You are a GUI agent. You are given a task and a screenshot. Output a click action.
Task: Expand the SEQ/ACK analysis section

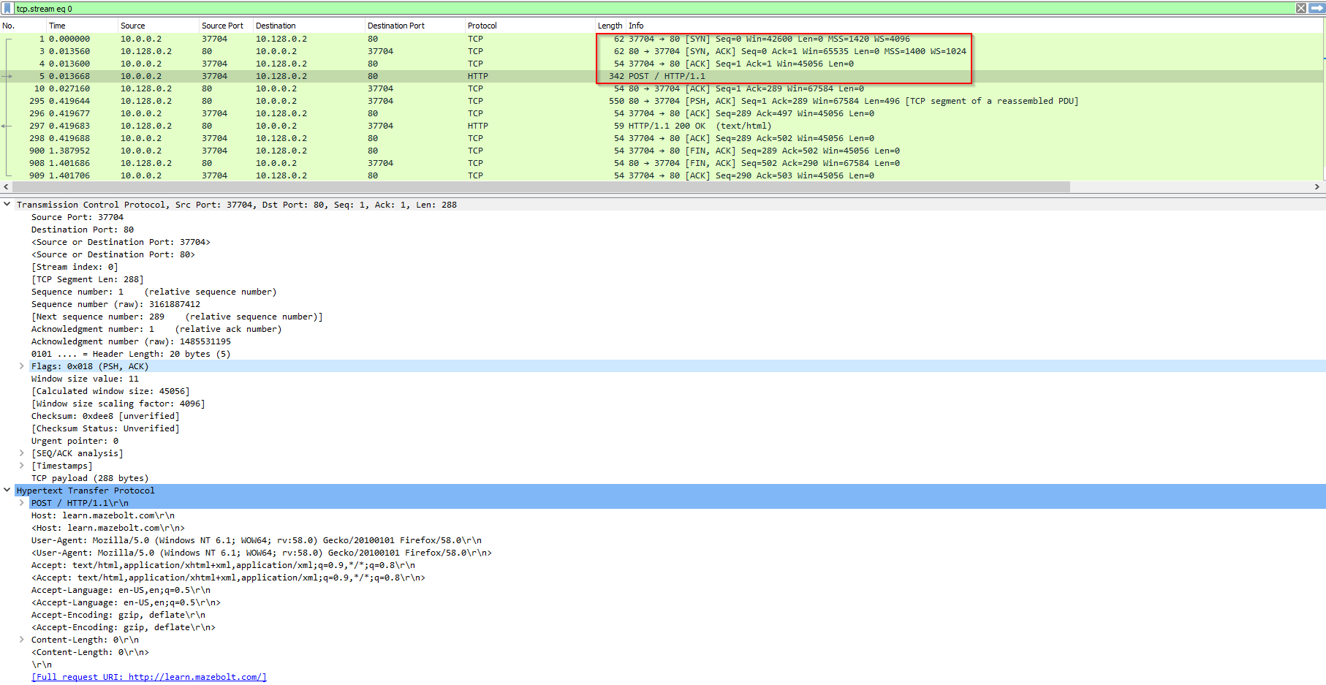[x=20, y=453]
